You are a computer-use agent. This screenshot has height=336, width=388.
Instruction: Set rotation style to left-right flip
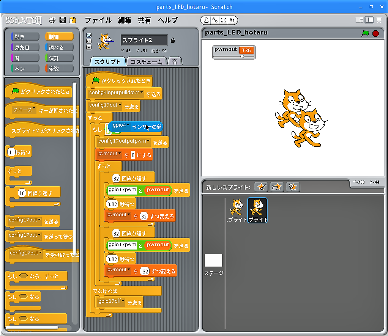[89, 41]
